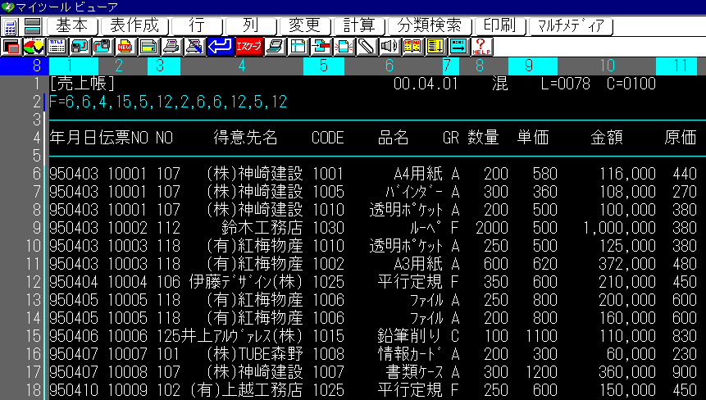Click the split-window icon next to 基本

pos(33,26)
